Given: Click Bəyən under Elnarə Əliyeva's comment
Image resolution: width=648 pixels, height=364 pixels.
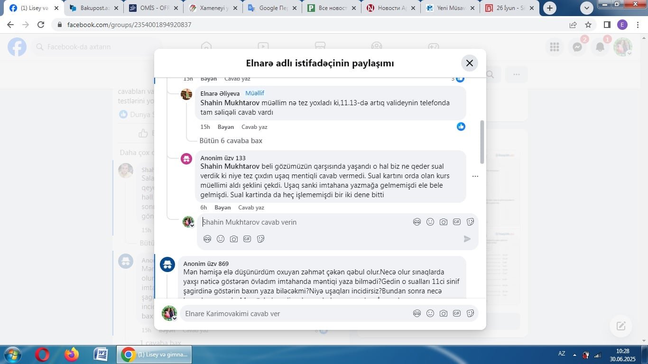Looking at the screenshot, I should (x=226, y=127).
